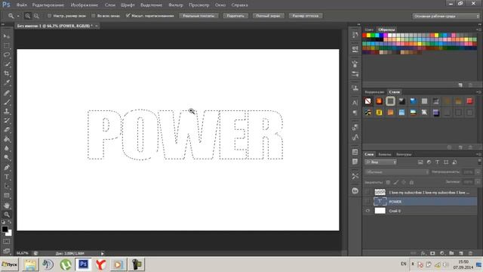
Task: Add a layer style with fx icon
Action: [423, 253]
